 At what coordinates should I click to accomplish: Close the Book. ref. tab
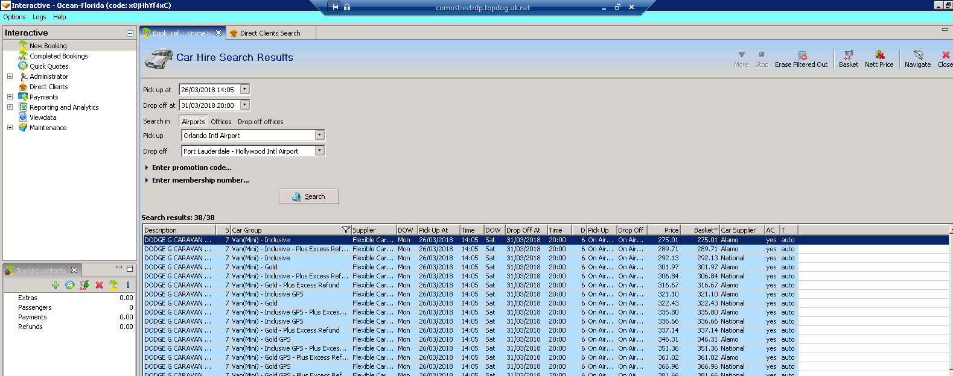point(218,33)
